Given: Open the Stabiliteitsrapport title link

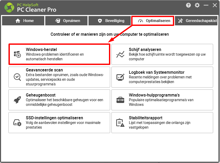Looking at the screenshot, I should [145, 118].
